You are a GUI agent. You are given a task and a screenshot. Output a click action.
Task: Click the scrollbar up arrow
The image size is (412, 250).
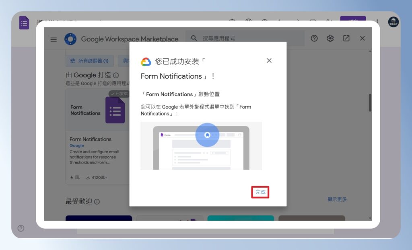[x=370, y=51]
